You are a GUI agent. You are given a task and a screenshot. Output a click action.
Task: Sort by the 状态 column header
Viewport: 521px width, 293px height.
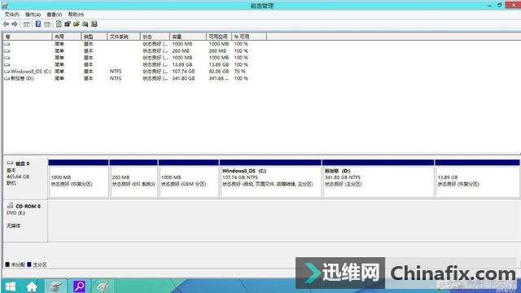pyautogui.click(x=155, y=37)
